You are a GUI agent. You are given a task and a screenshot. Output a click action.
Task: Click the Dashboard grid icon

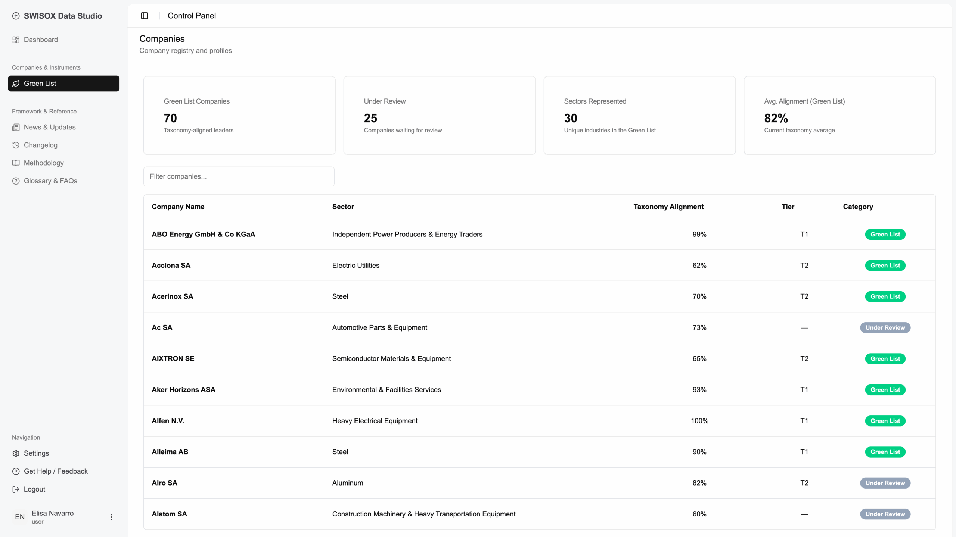(16, 40)
